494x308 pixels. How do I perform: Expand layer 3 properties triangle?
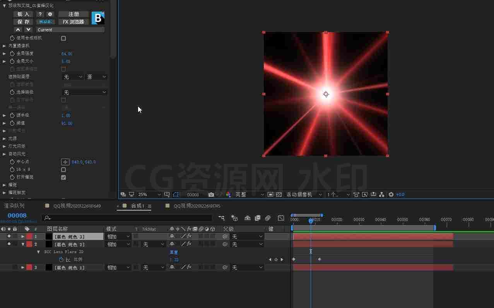click(x=23, y=267)
